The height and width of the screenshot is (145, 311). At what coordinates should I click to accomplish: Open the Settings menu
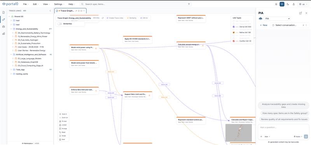coord(59,4)
